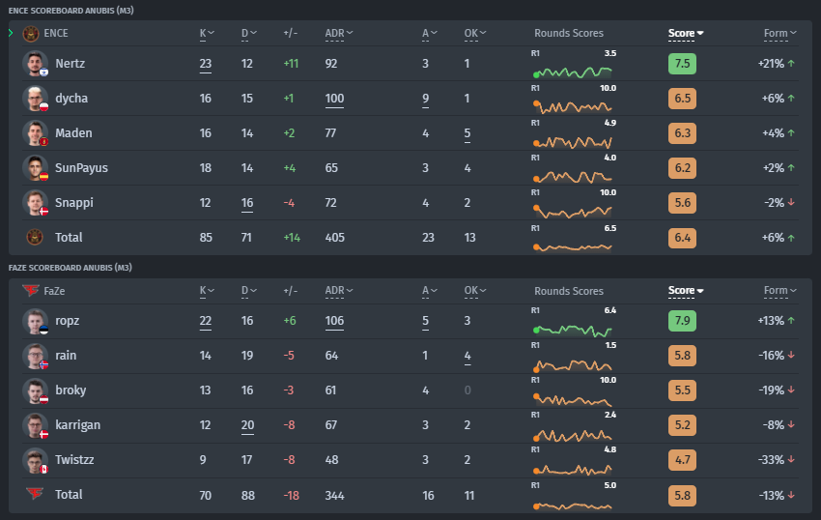The height and width of the screenshot is (520, 821).
Task: Click FaZe Total -18 differential
Action: tap(291, 496)
